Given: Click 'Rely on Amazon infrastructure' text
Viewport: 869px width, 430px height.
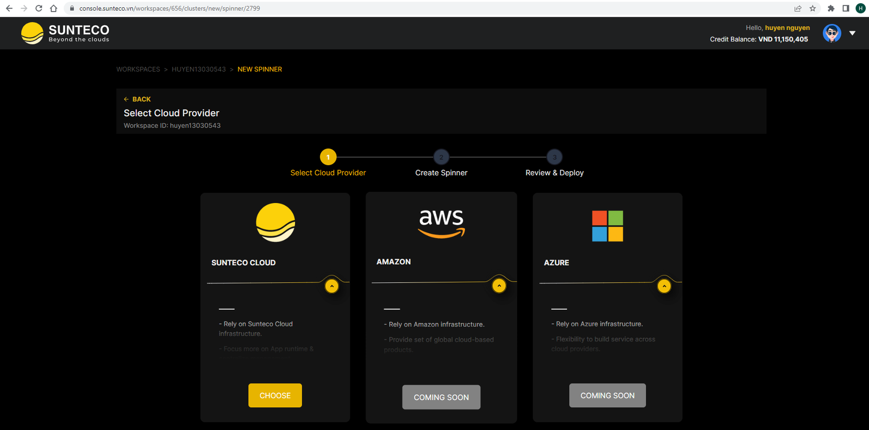Looking at the screenshot, I should click(434, 325).
